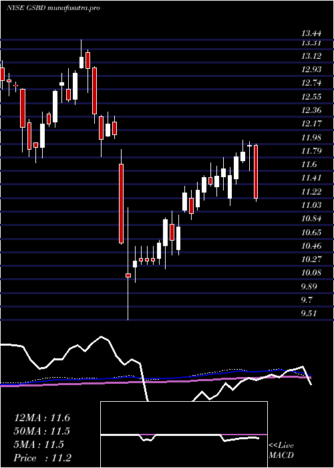Click the 12.36 price axis label
The width and height of the screenshot is (334, 468).
tap(311, 110)
